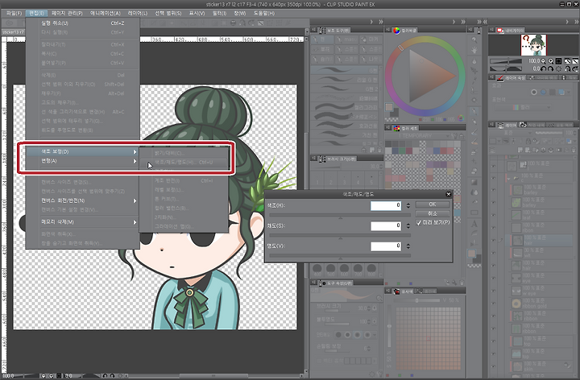
Task: Open the 레이어(L) menu
Action: point(137,13)
